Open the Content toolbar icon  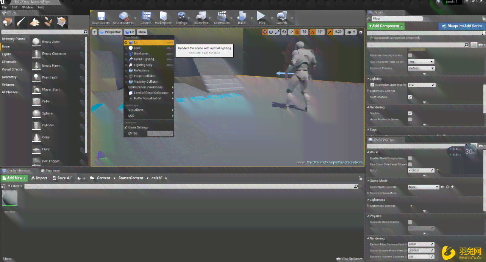coord(146,17)
